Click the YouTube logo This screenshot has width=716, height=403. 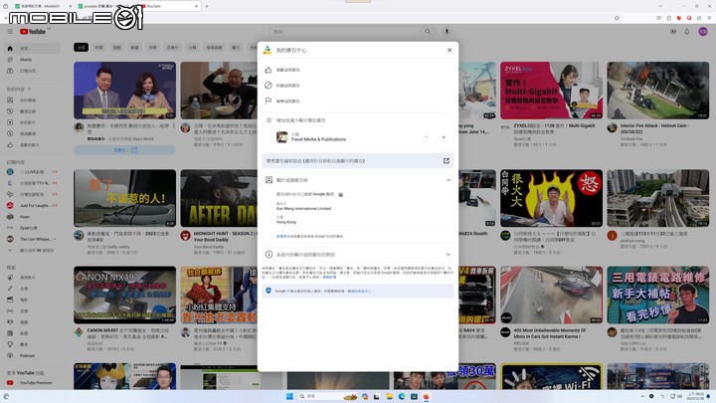point(33,32)
